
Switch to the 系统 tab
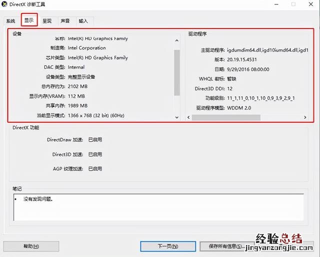[10, 21]
